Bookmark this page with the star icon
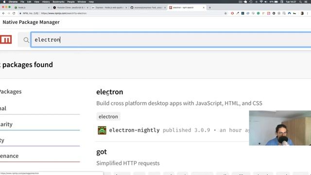The image size is (311, 175). 225,13
